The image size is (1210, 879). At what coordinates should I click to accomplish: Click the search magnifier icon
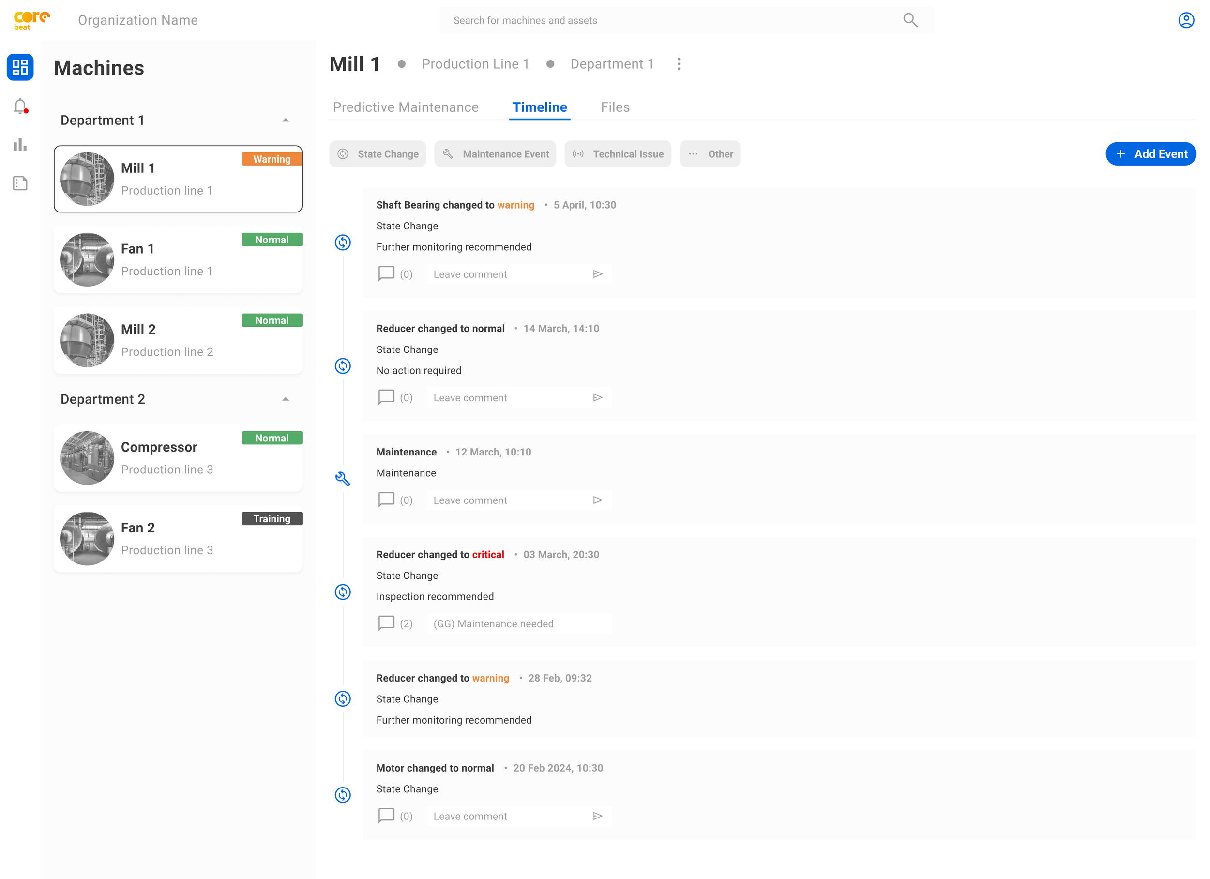coord(911,20)
